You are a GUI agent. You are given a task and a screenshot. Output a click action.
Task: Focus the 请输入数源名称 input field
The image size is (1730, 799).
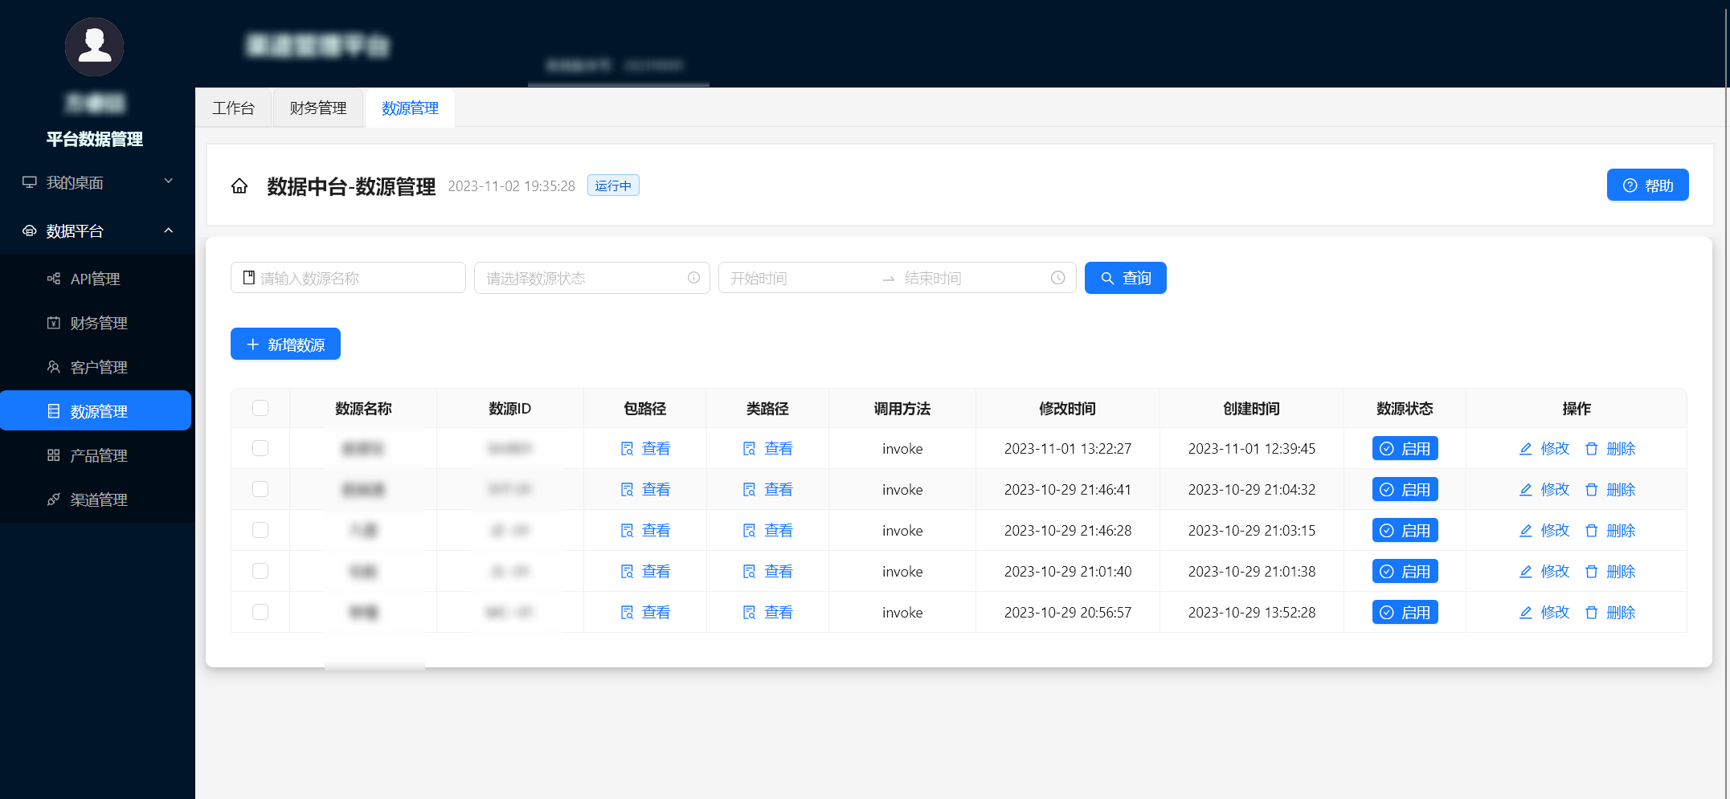[x=348, y=278]
